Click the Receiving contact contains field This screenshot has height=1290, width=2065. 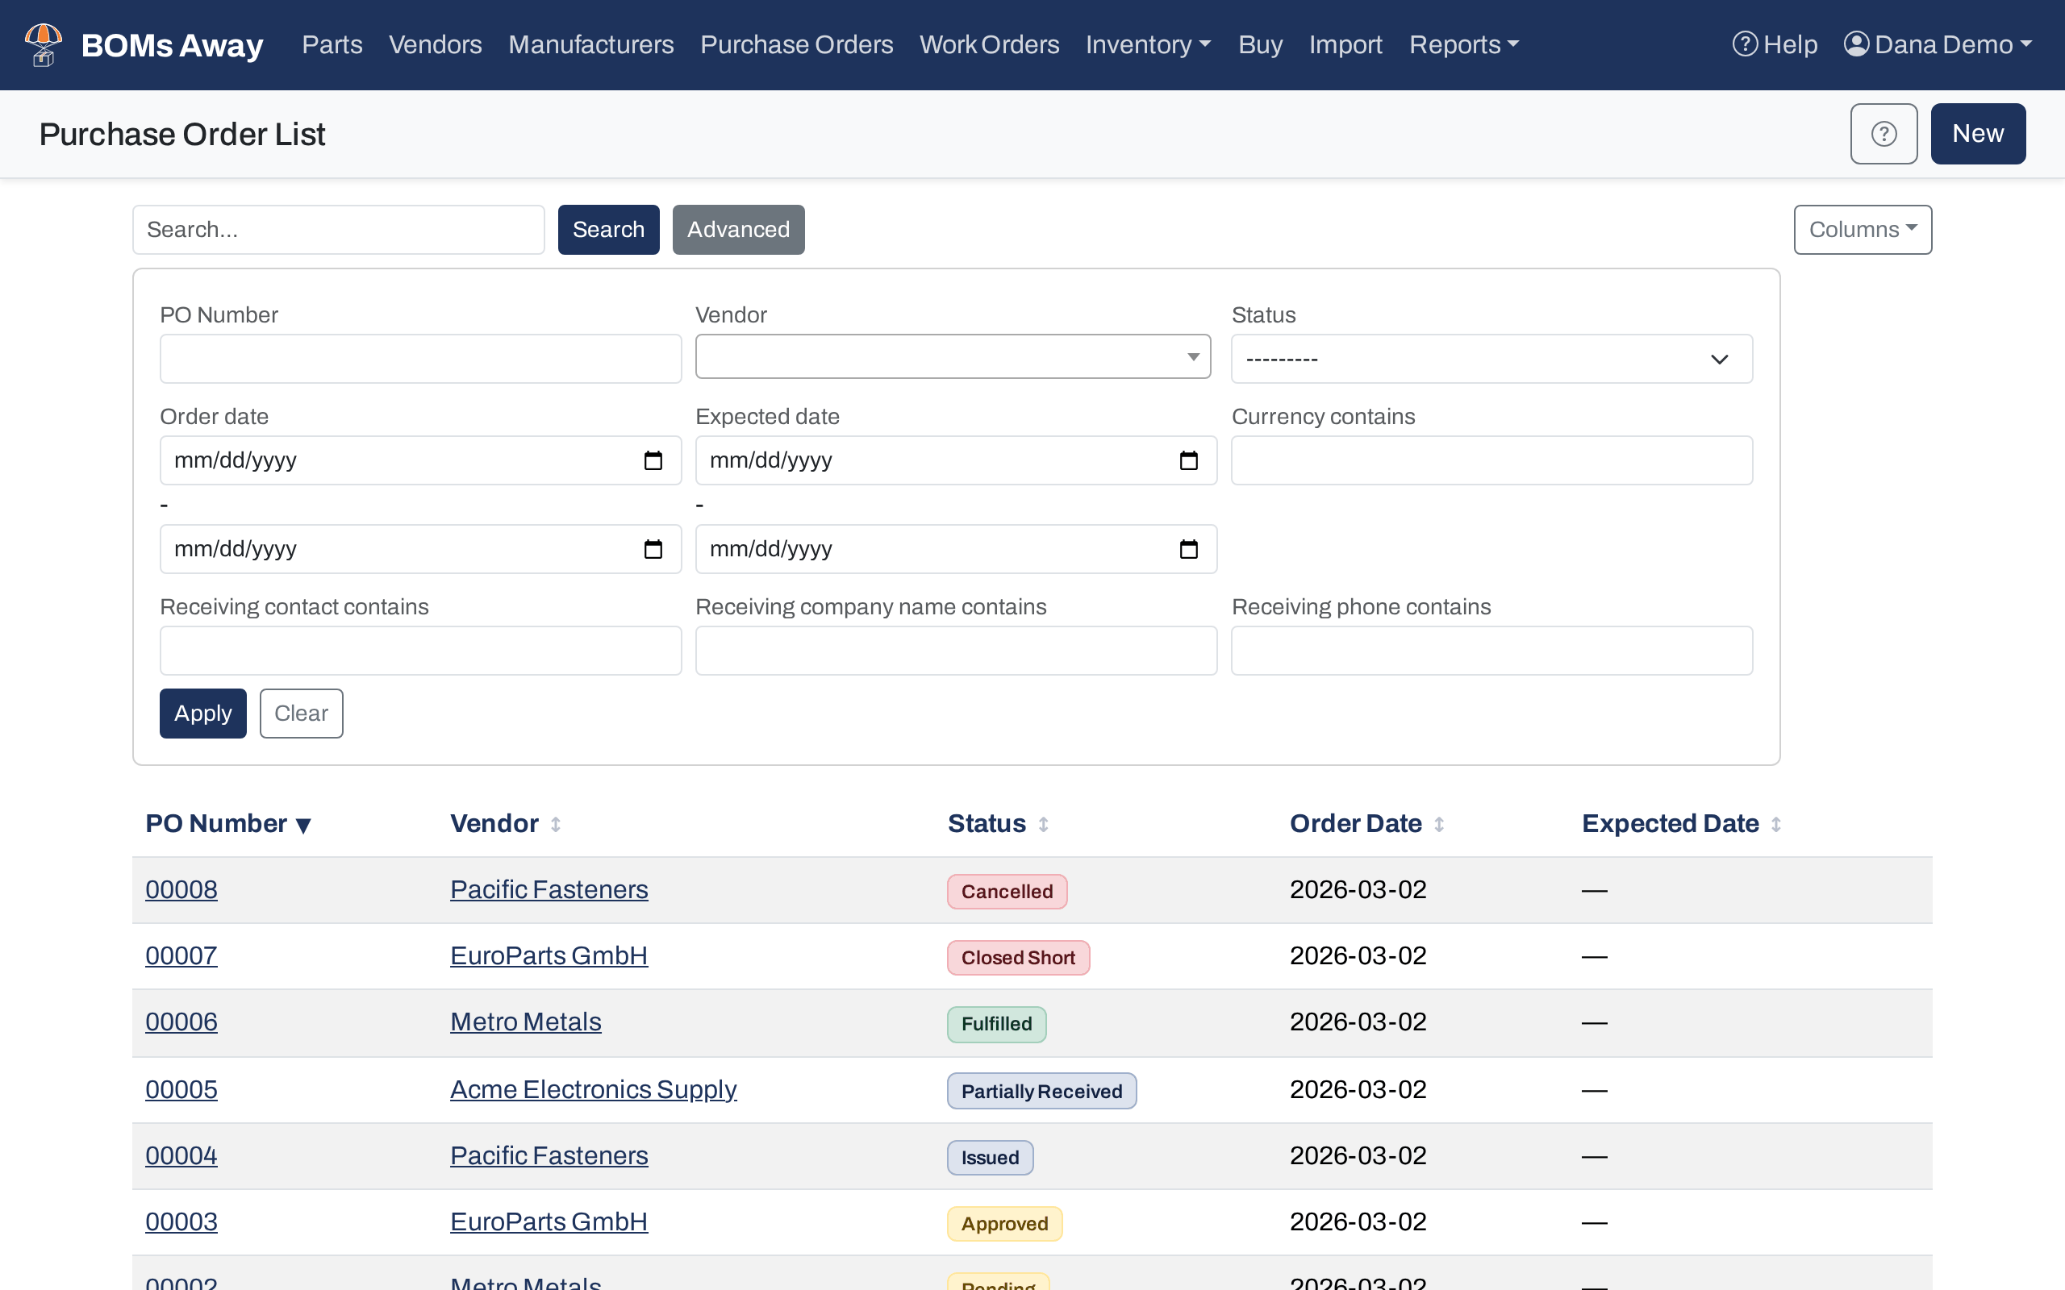tap(421, 651)
